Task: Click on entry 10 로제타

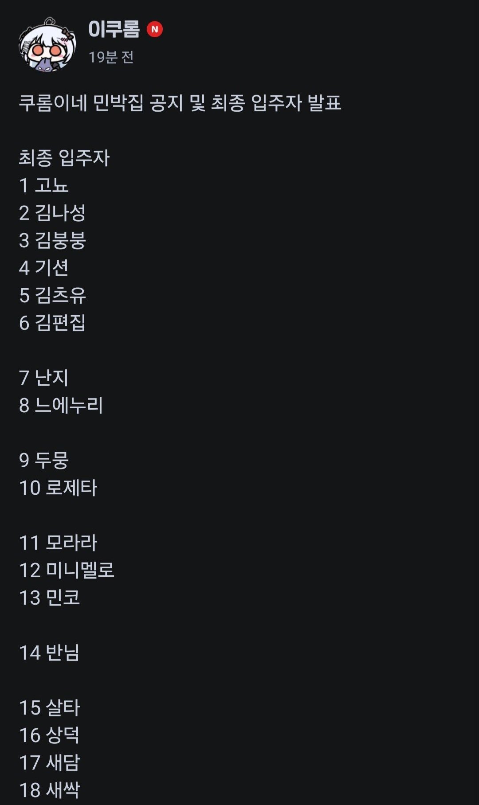Action: click(58, 488)
